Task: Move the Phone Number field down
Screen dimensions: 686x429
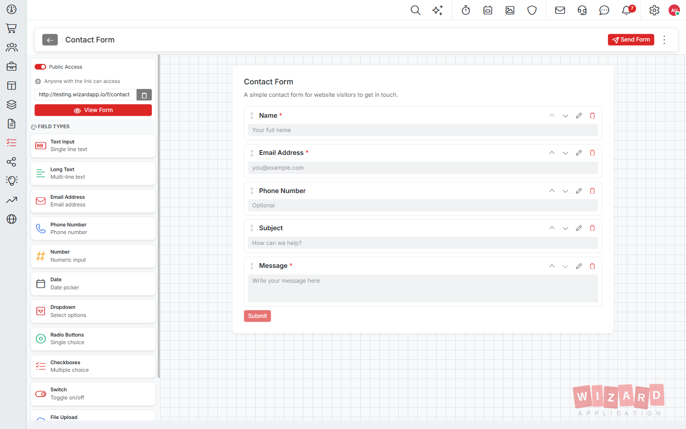Action: point(565,191)
